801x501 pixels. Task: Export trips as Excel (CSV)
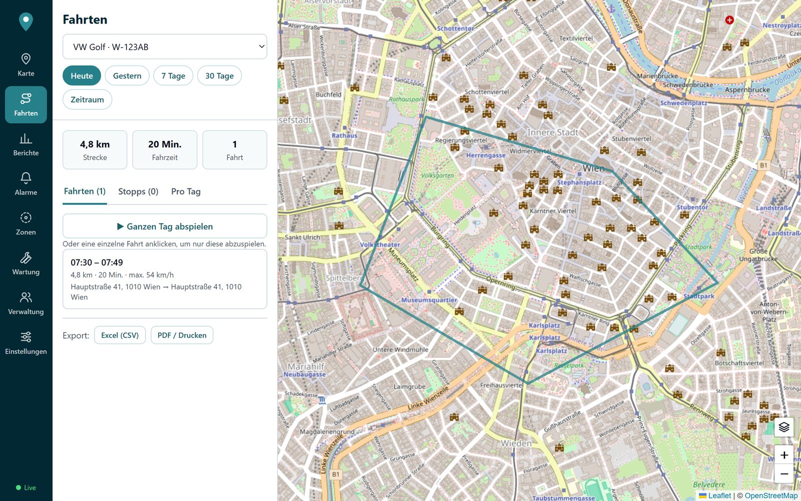point(120,335)
